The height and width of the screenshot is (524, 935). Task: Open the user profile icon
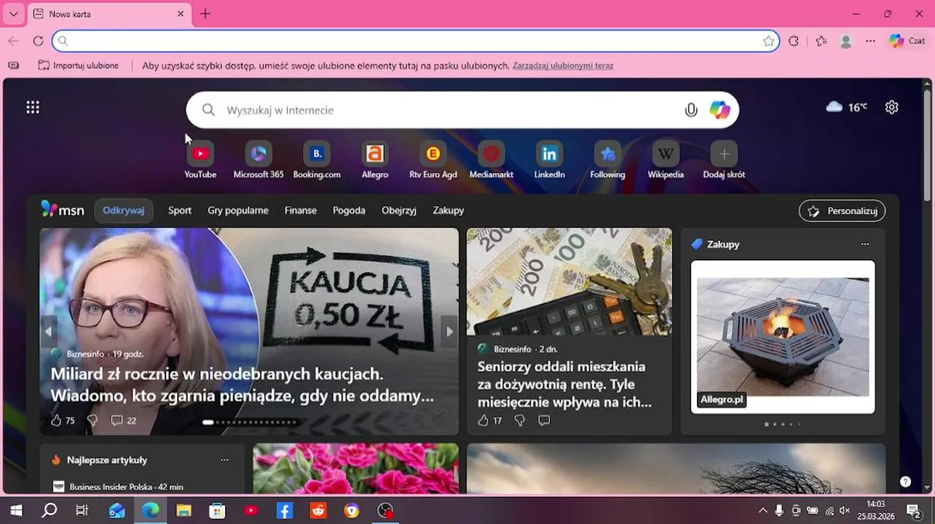(x=845, y=41)
